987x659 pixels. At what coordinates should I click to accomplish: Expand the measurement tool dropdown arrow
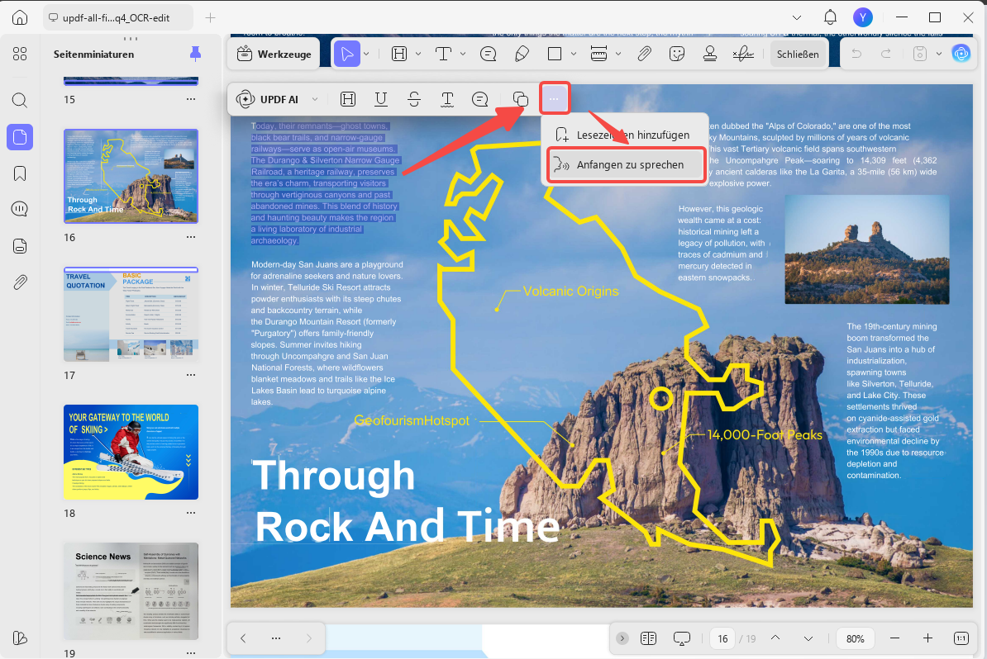[618, 54]
